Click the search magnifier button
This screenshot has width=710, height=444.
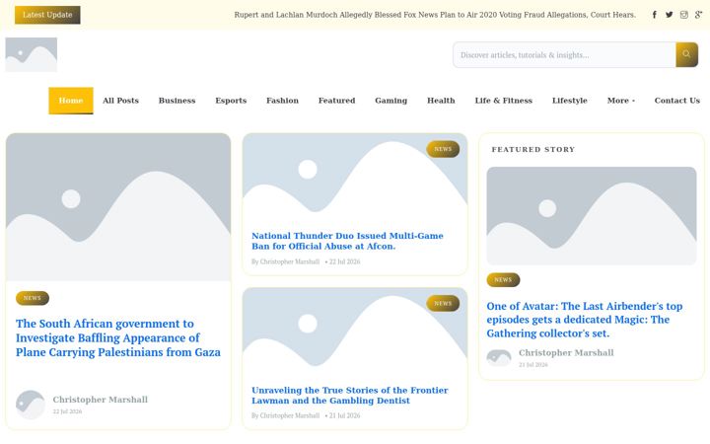click(686, 54)
